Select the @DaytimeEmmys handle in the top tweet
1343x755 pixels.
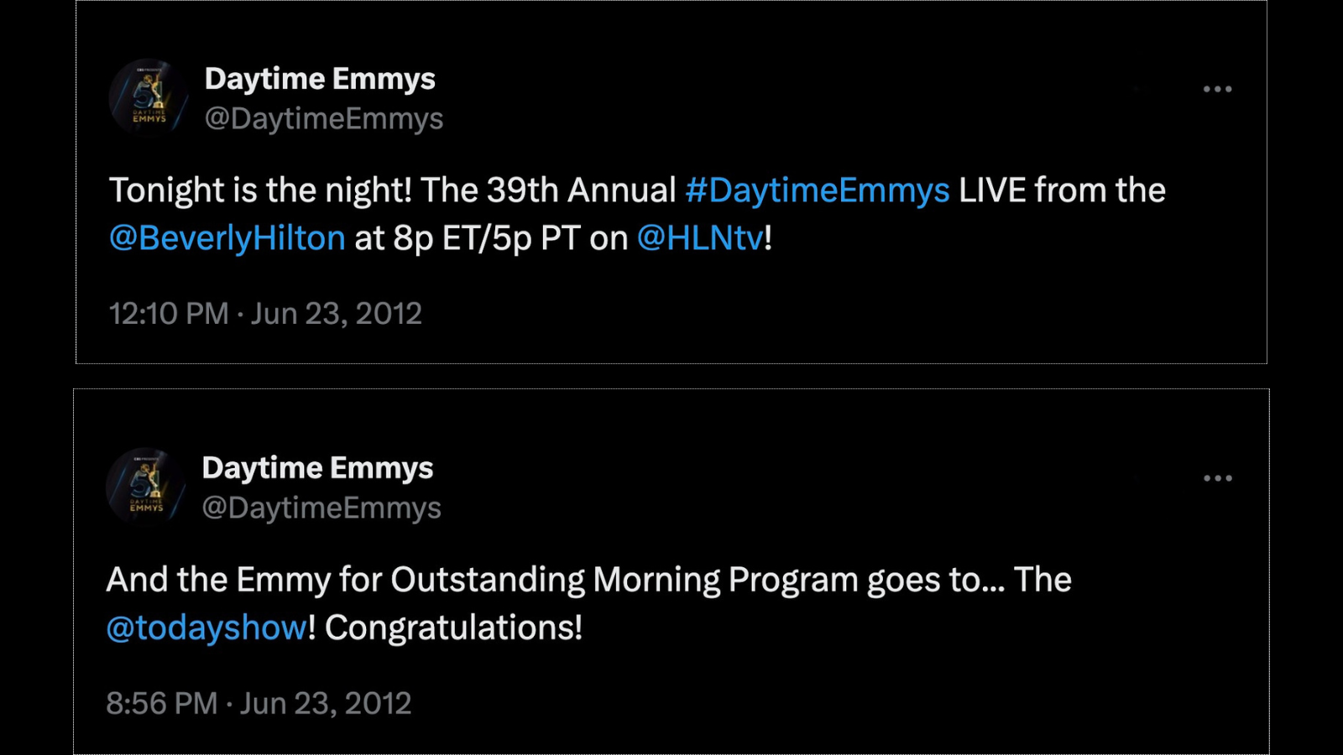tap(324, 119)
